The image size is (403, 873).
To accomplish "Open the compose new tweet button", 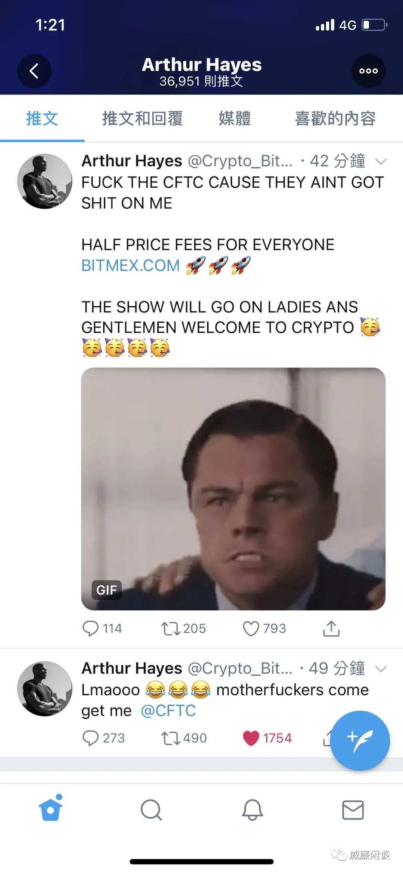I will click(x=360, y=740).
